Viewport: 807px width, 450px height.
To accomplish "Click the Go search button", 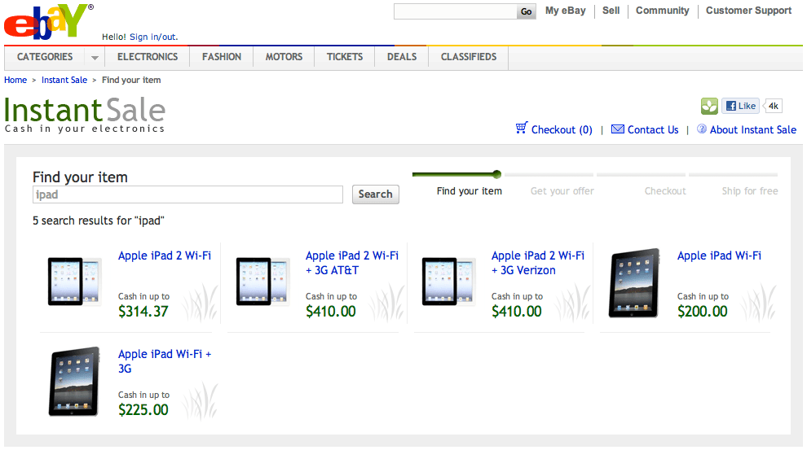I will tap(526, 11).
